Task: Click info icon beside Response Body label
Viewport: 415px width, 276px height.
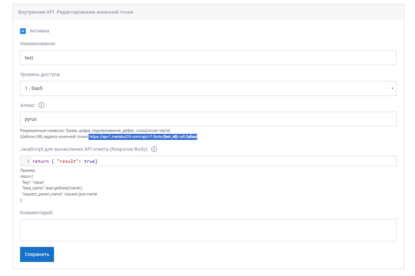Action: (x=154, y=149)
